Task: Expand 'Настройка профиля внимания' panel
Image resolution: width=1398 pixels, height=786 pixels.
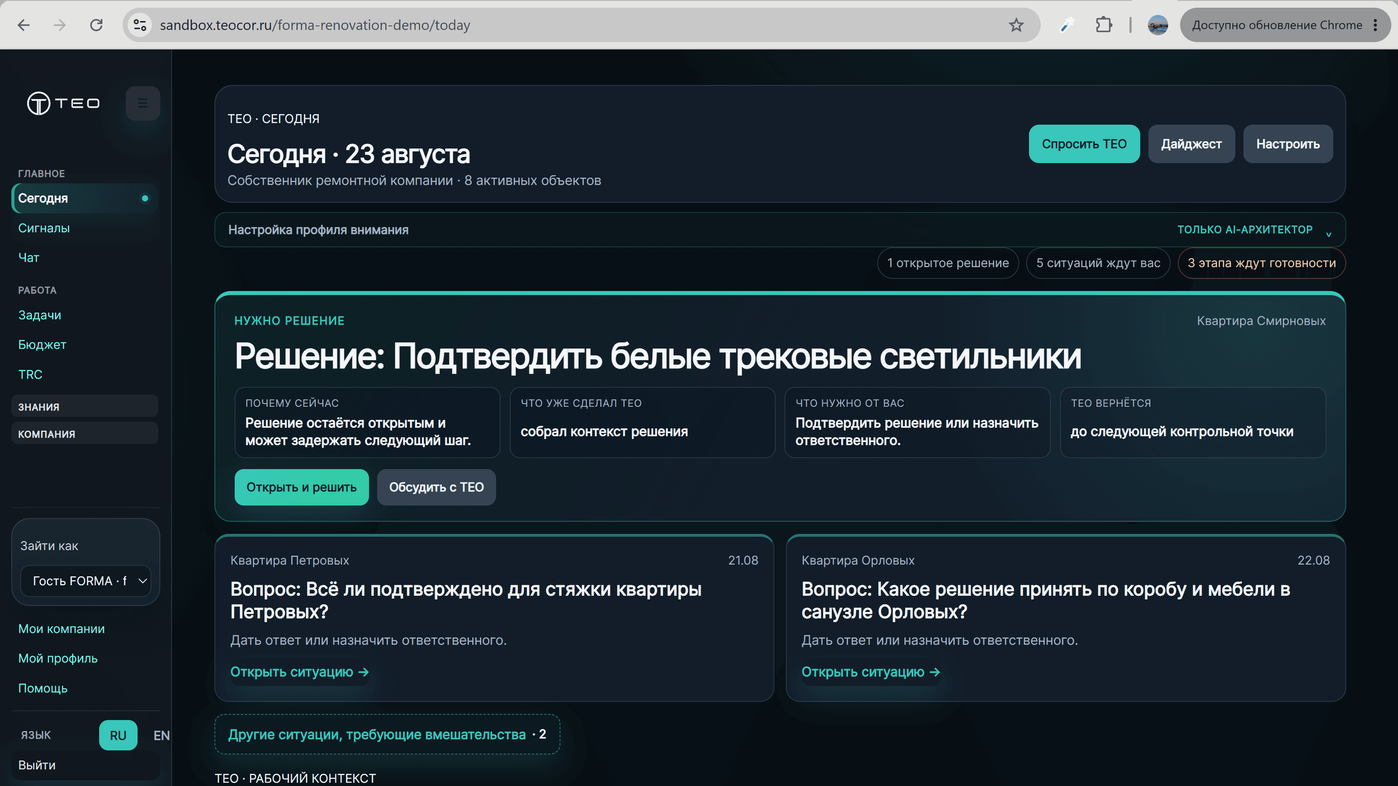Action: (x=780, y=229)
